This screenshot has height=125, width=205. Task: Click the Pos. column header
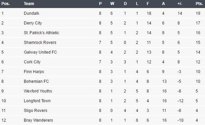pyautogui.click(x=6, y=4)
